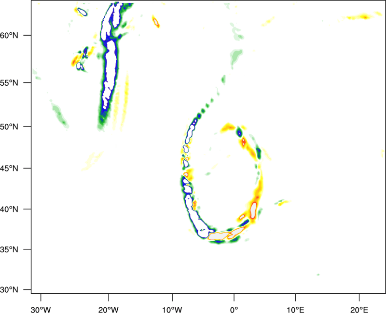
Task: Click the 10°W longitude label
Action: coord(172,310)
